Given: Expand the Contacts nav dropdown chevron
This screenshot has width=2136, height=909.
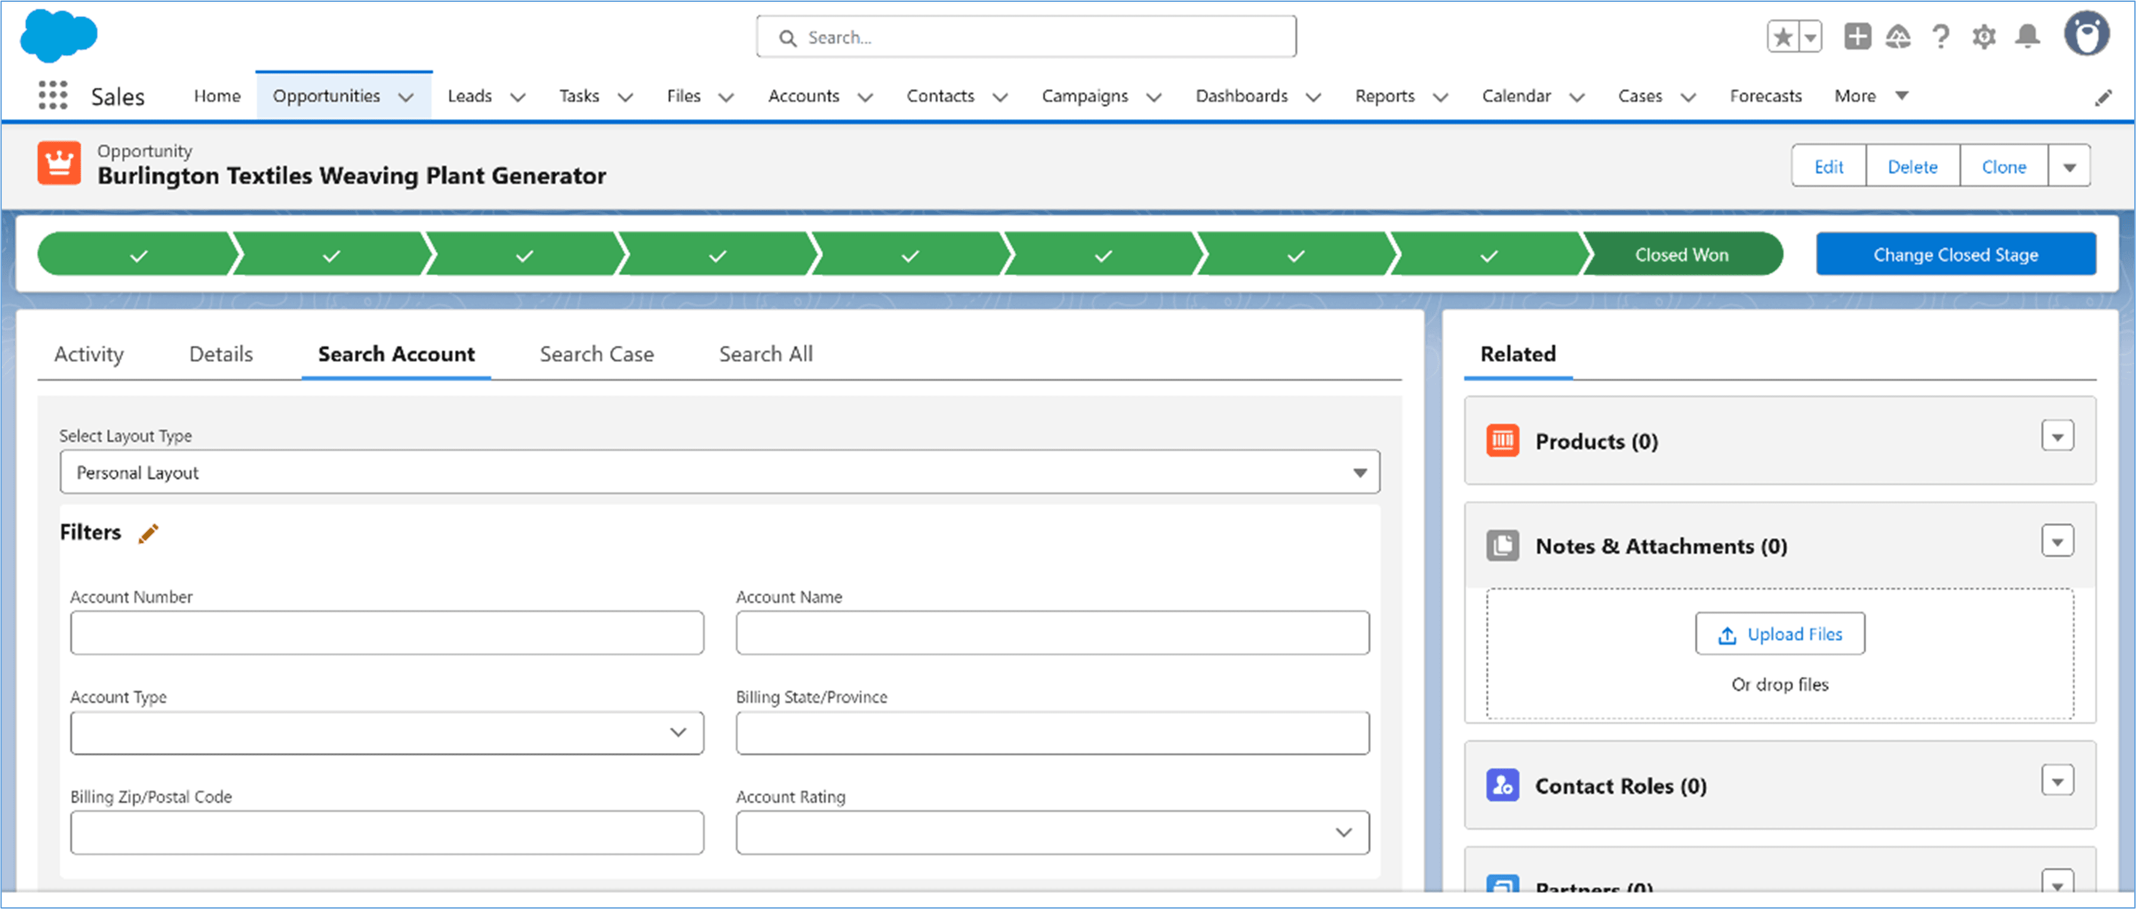Looking at the screenshot, I should 1000,97.
